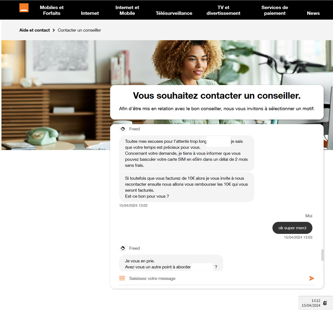Open the taskbar clock showing 13:12
The height and width of the screenshot is (310, 333).
(311, 303)
